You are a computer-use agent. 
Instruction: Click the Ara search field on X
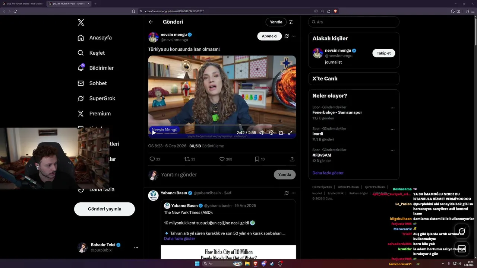coord(354,22)
